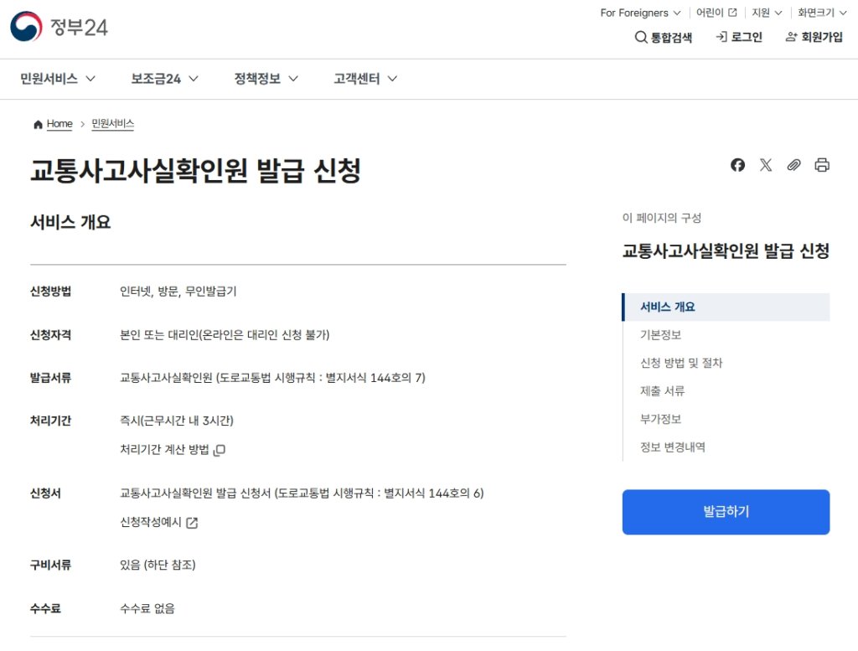Viewport: 858px width, 651px height.
Task: Print page with printer icon
Action: [x=822, y=165]
